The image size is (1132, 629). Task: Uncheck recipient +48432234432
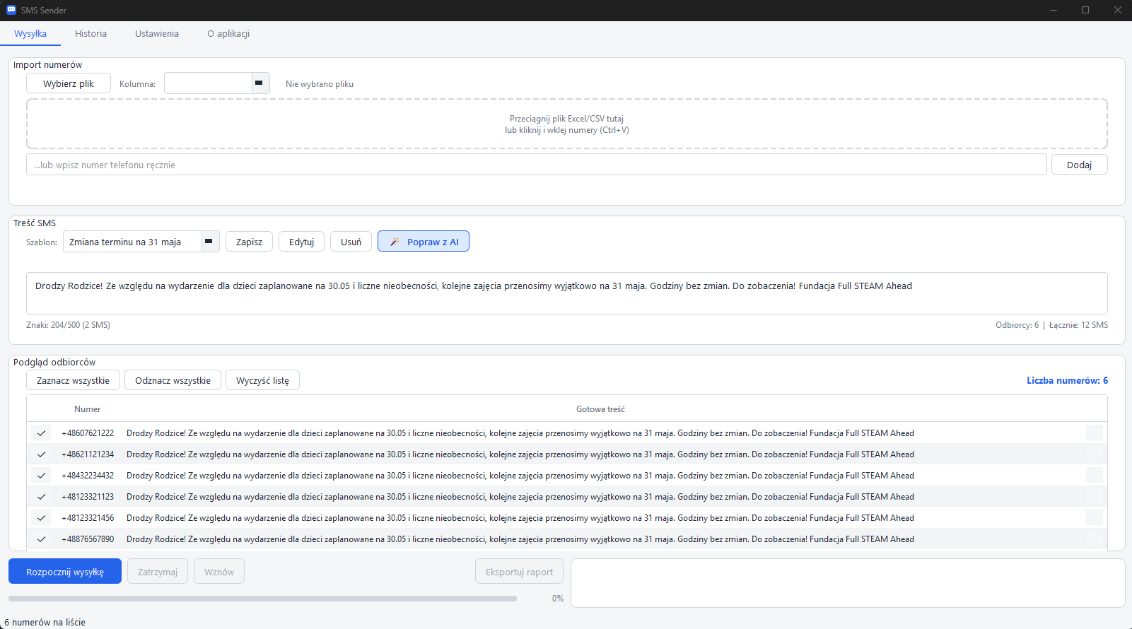tap(42, 476)
